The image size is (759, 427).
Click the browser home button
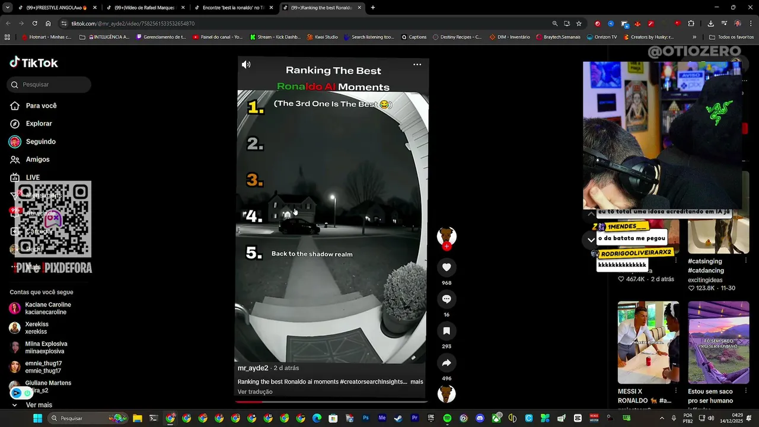click(48, 24)
